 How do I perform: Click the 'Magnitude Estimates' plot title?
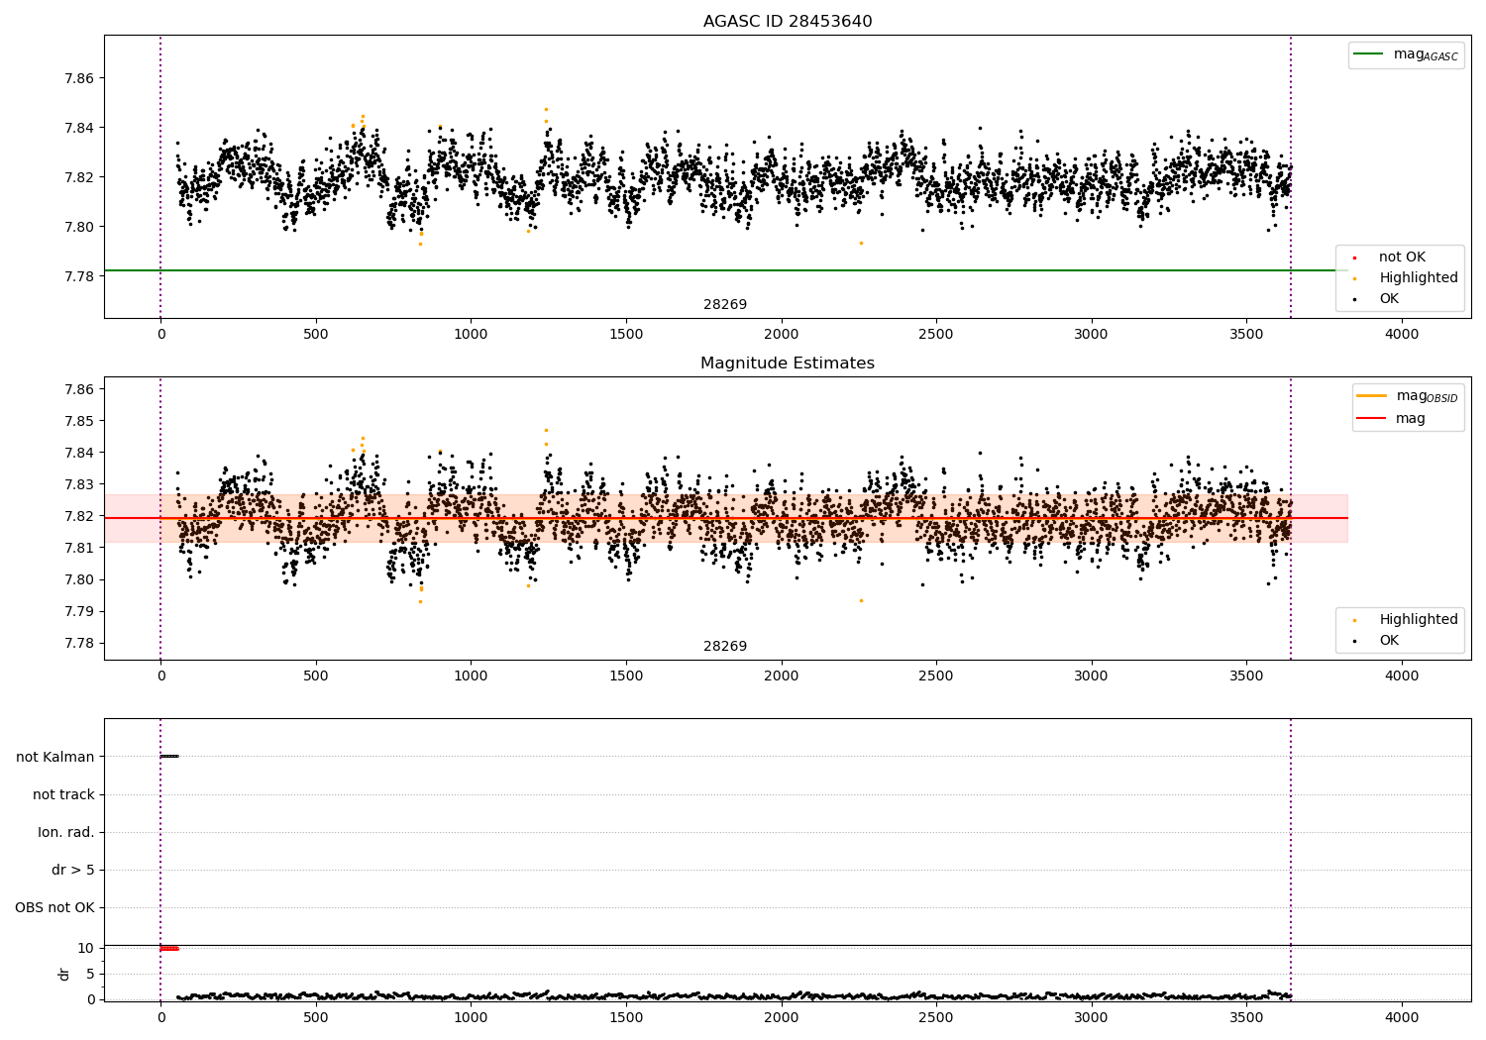coord(788,364)
